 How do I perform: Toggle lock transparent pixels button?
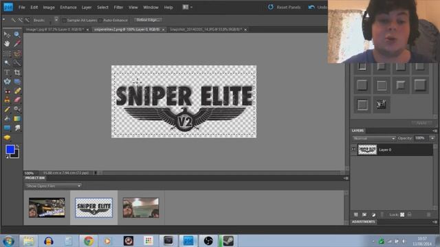click(402, 215)
